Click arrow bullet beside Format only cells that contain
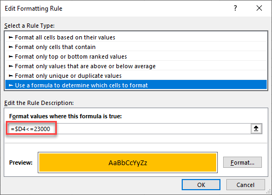 pos(11,47)
